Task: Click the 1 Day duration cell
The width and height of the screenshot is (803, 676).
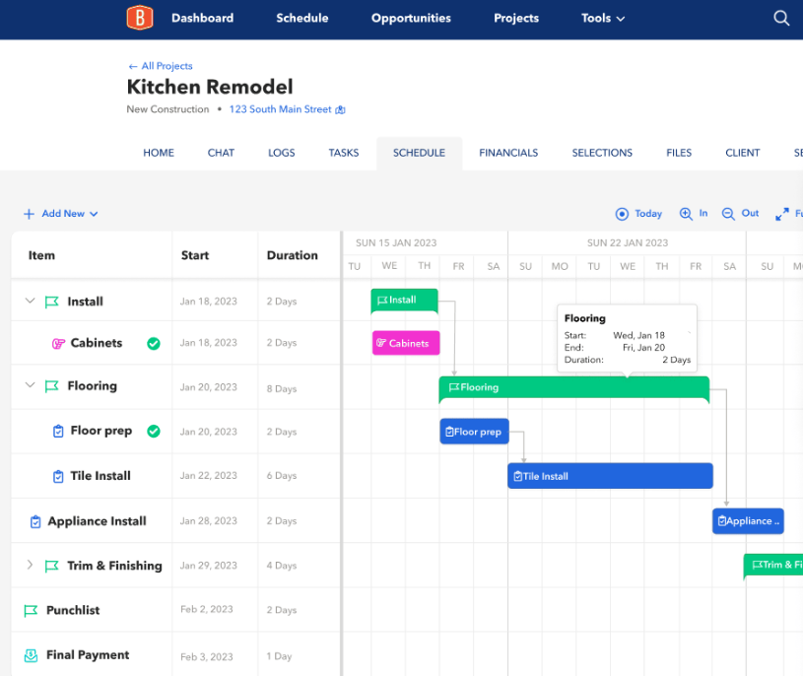Action: click(279, 656)
